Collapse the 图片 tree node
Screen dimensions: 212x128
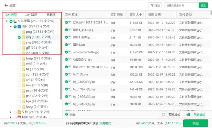click(x=11, y=27)
